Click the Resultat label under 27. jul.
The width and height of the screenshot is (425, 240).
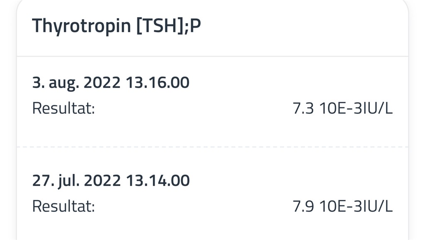click(x=64, y=206)
